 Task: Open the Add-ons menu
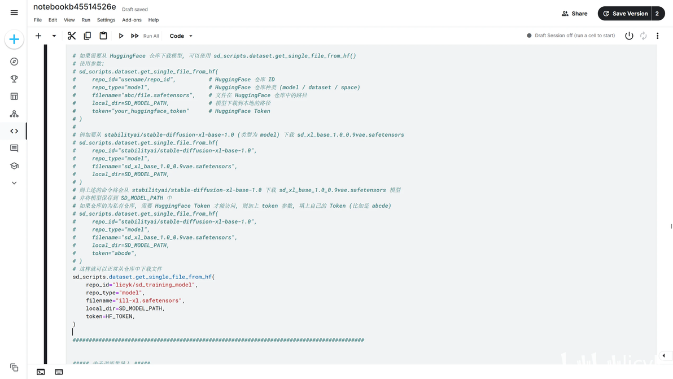[x=132, y=20]
